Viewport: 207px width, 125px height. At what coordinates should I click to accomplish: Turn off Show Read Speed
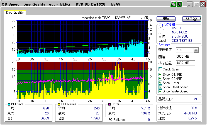point(160,87)
